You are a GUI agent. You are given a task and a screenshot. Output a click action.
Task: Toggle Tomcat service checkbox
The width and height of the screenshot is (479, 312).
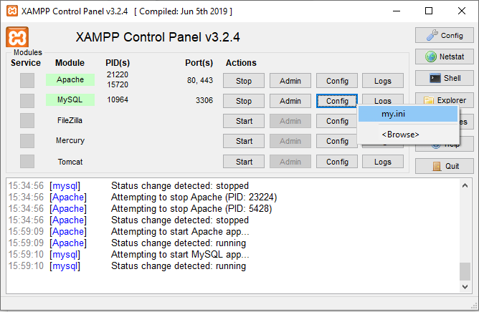(x=27, y=162)
